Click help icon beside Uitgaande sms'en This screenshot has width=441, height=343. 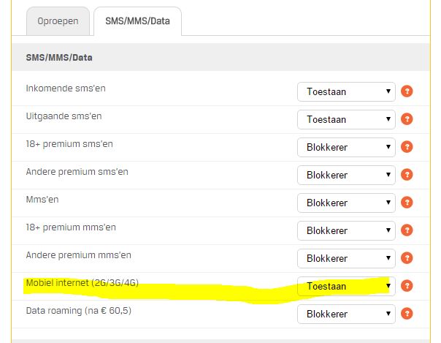tap(407, 119)
